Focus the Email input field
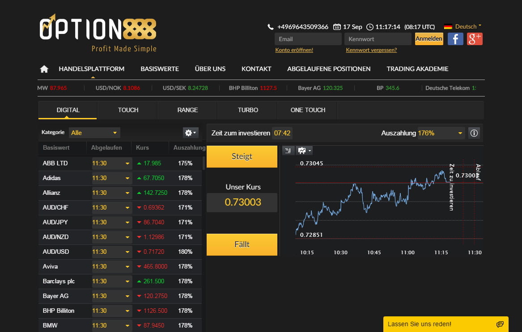The width and height of the screenshot is (522, 332). (308, 39)
